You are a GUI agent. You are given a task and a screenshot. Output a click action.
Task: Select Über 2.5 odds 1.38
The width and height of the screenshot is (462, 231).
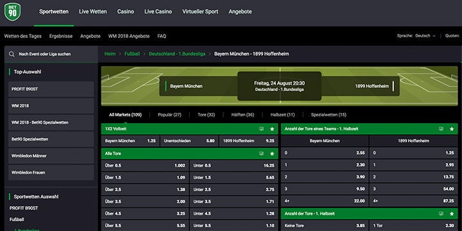(145, 190)
